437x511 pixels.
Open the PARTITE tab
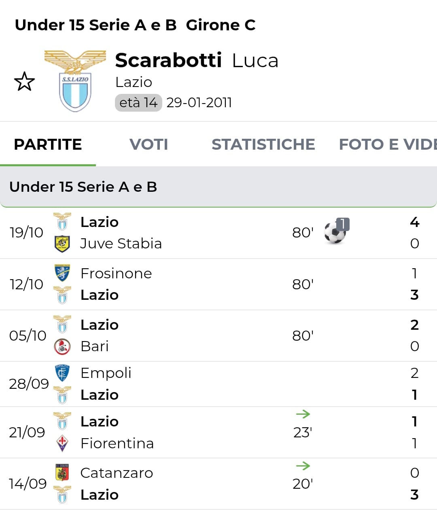point(48,144)
